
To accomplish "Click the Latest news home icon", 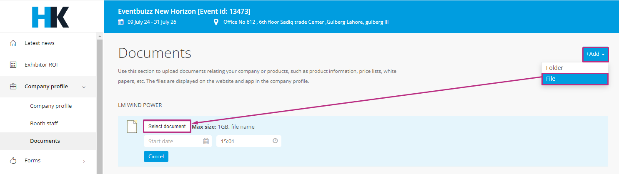I will [x=13, y=43].
